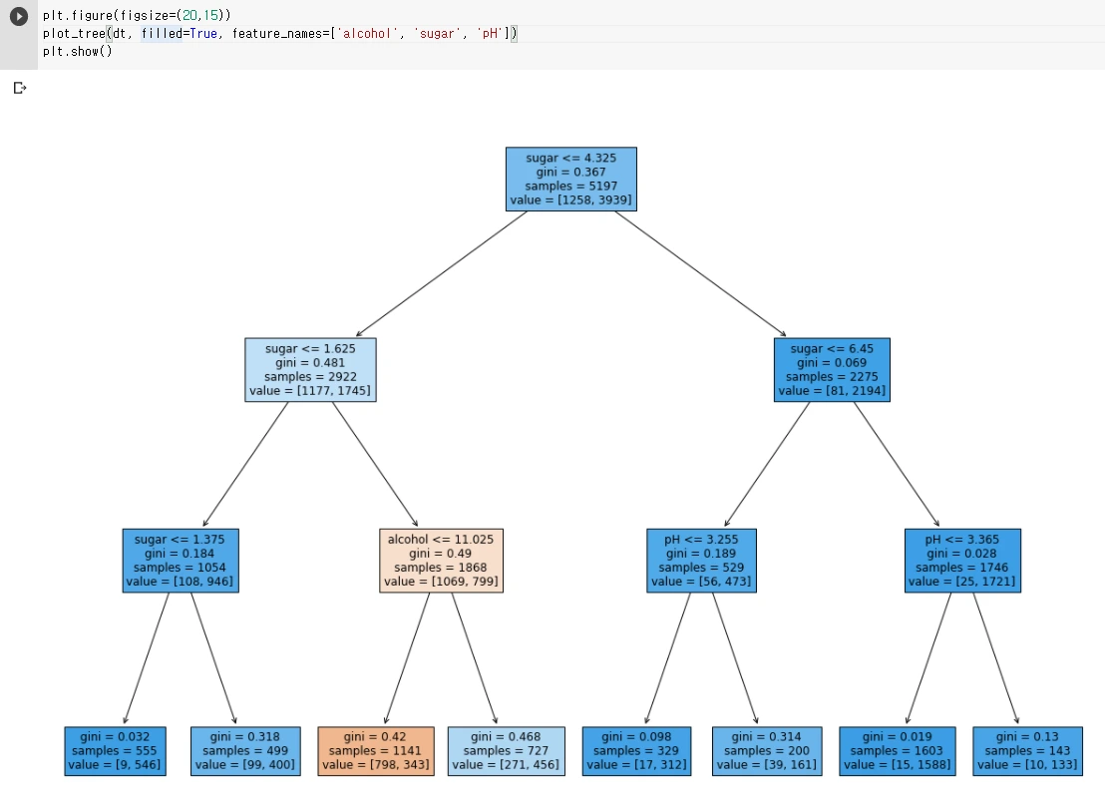Click node sugar <= 1.625
Screen dimensions: 1105x806
[310, 369]
